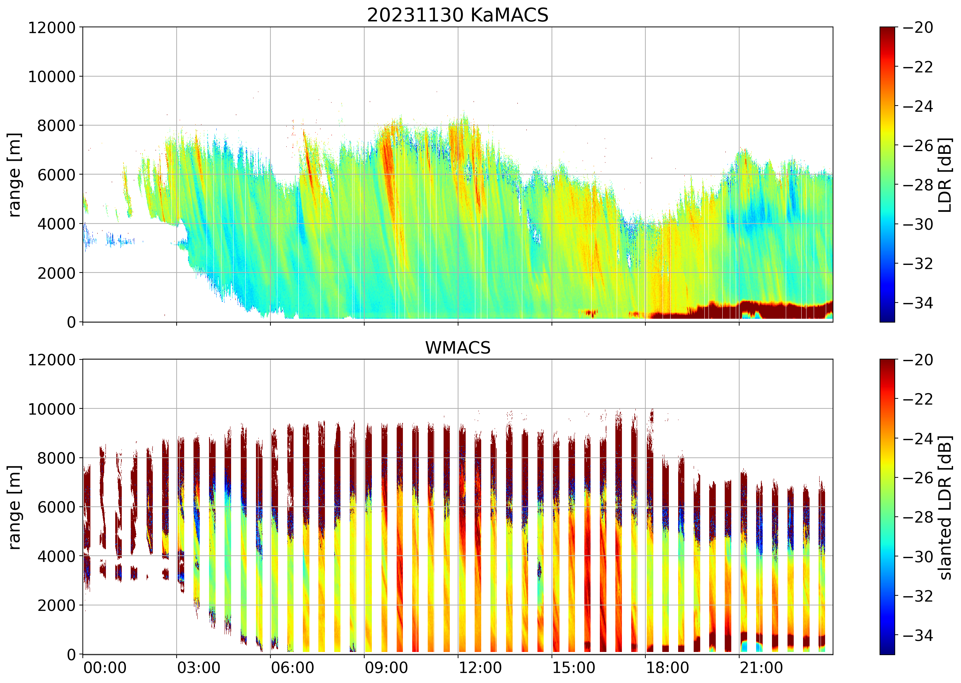Image resolution: width=961 pixels, height=683 pixels.
Task: Click the 06:00 x-axis tick label
Action: coord(292,668)
